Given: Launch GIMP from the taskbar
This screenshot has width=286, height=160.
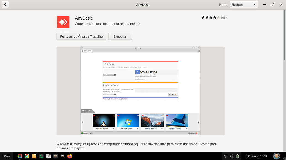Looking at the screenshot, I should (x=62, y=156).
